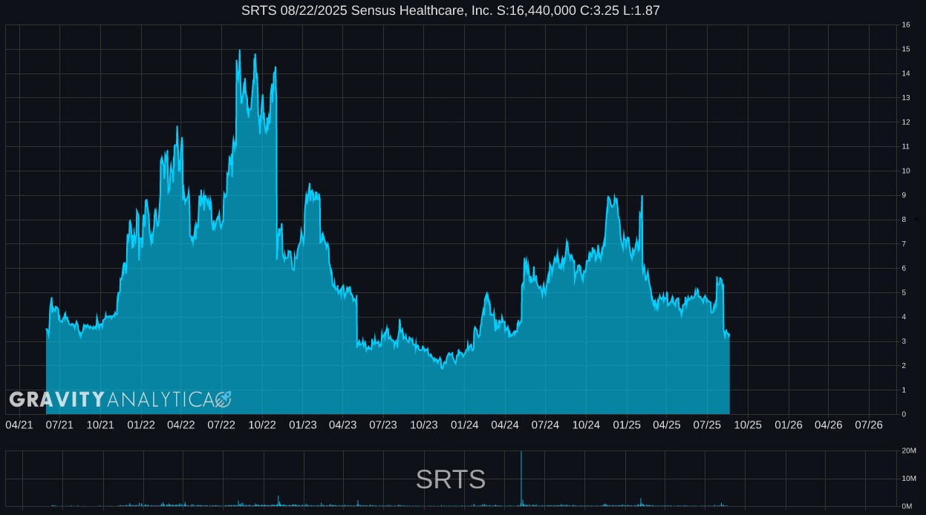Click the 5 price axis label

click(x=904, y=292)
